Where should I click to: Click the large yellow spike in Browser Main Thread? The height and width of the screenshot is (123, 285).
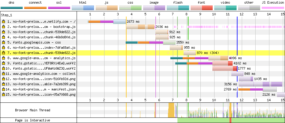point(171,110)
